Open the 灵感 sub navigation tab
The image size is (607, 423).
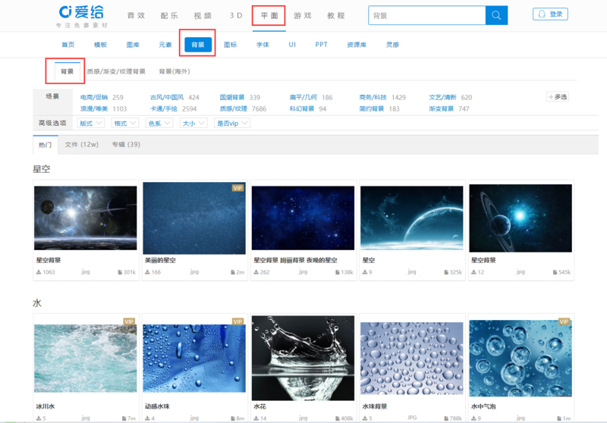[392, 45]
